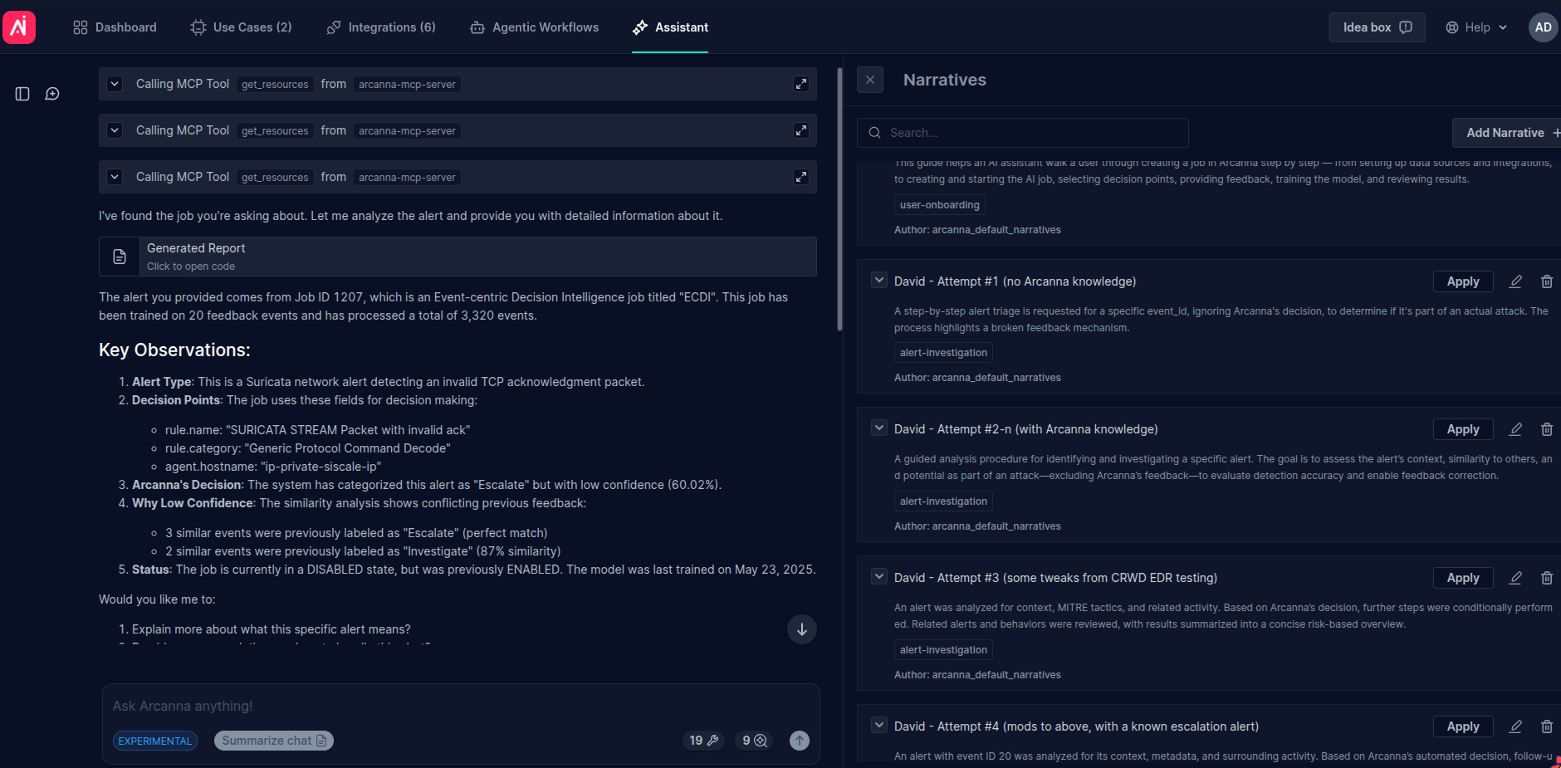The image size is (1561, 768).
Task: Collapse David - Attempt #1 narrative card
Action: point(878,280)
